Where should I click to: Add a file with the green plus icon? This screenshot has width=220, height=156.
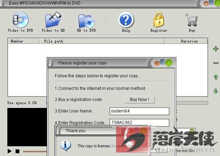point(216,49)
